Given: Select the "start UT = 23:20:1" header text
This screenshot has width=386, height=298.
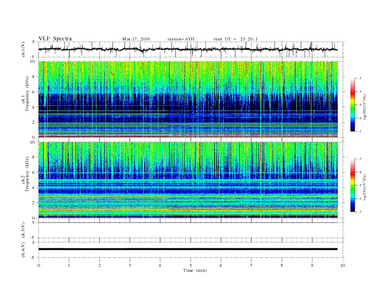Looking at the screenshot, I should 235,39.
